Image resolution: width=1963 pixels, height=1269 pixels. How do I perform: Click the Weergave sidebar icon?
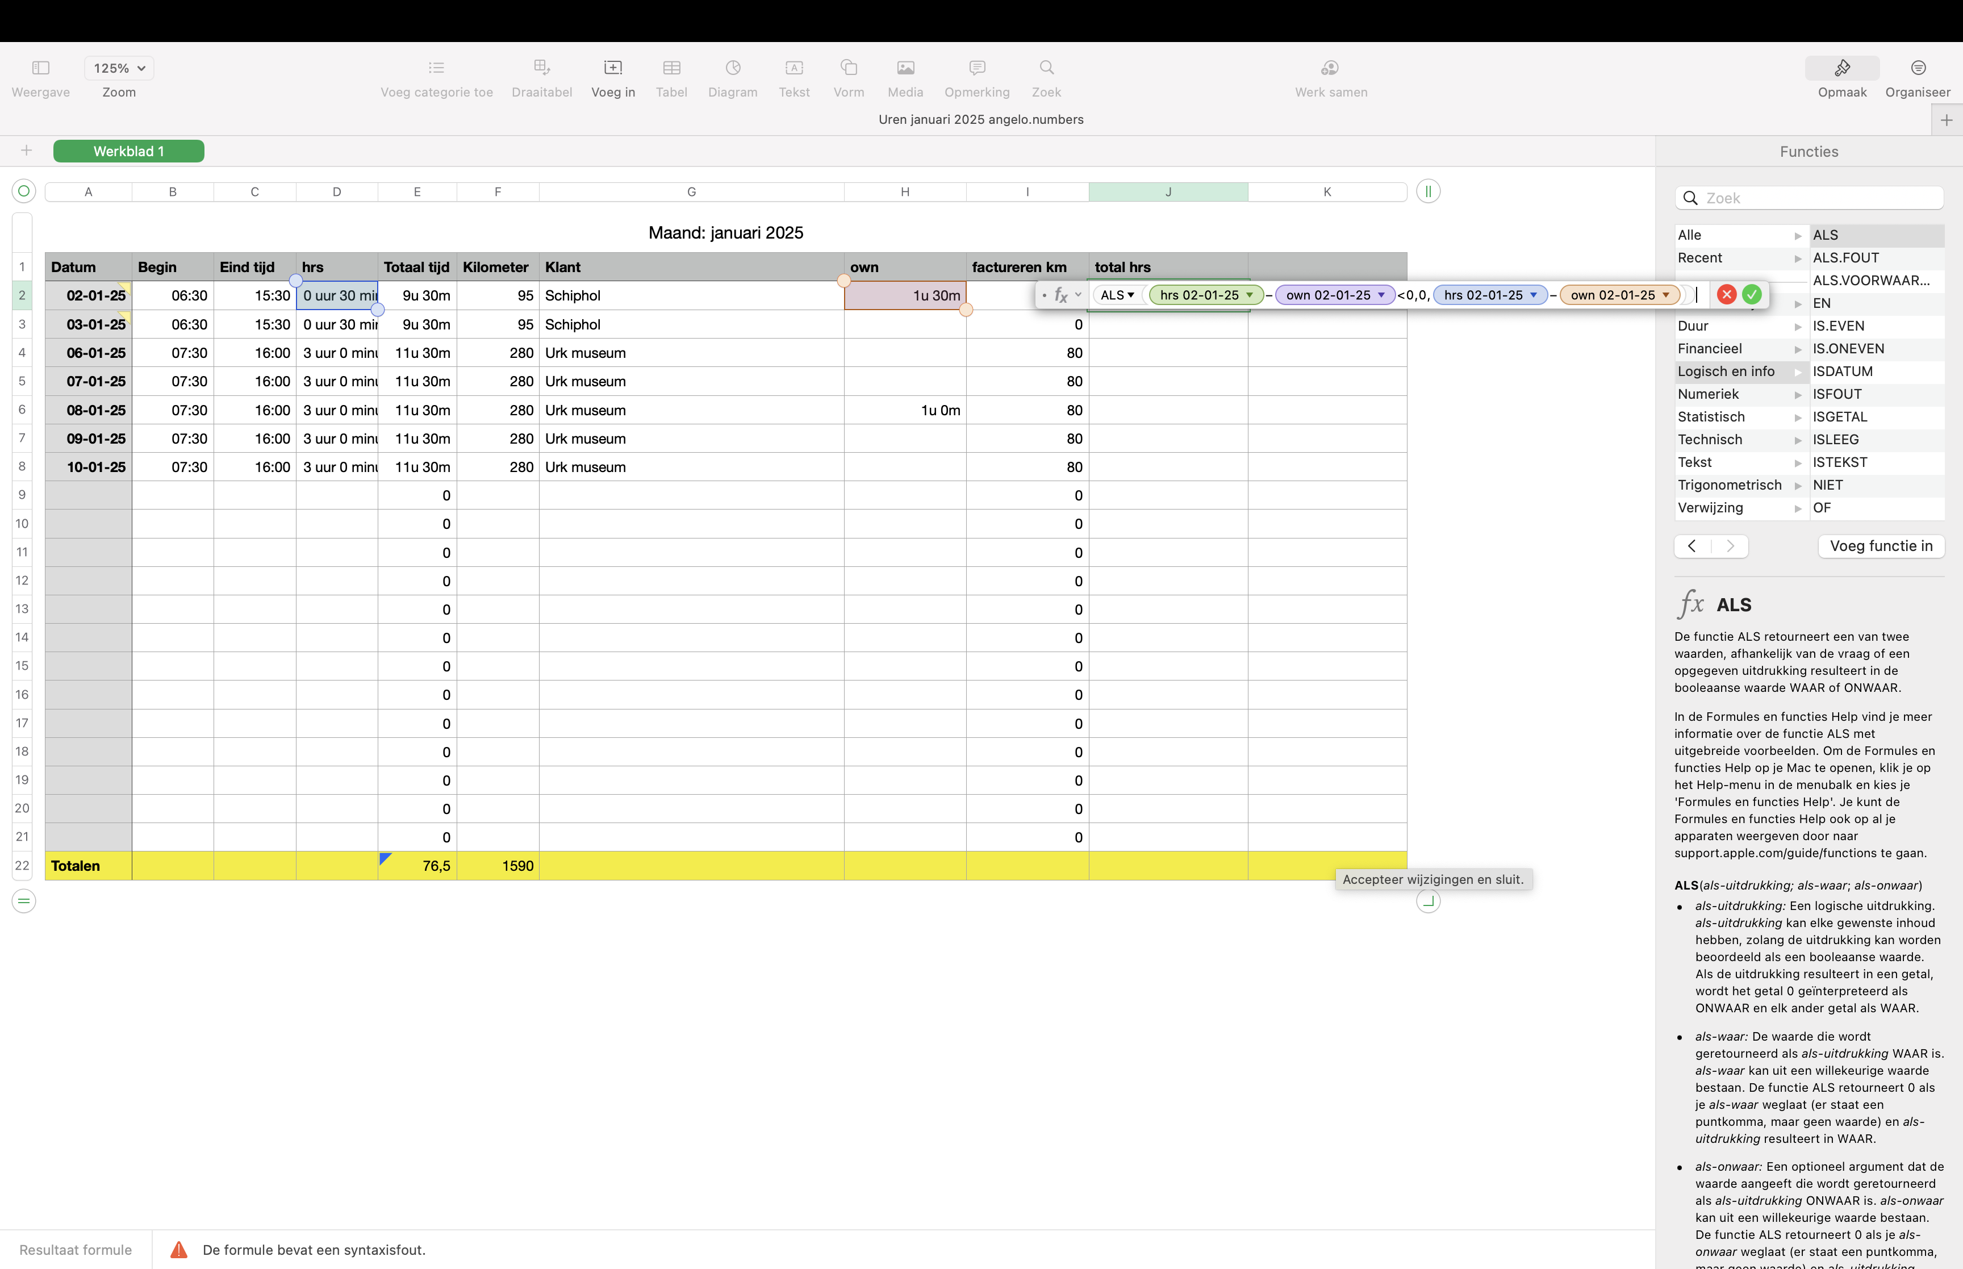(x=40, y=68)
